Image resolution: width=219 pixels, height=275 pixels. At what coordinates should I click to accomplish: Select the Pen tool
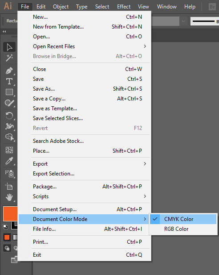click(x=9, y=71)
